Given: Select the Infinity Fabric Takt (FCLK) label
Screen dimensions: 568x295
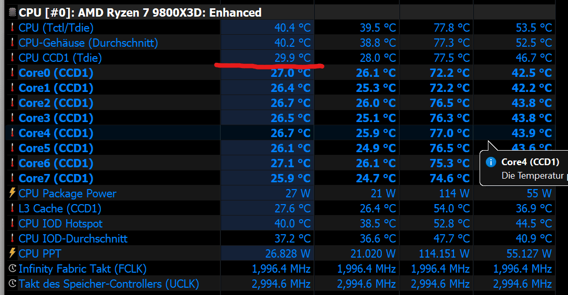Looking at the screenshot, I should 83,269.
